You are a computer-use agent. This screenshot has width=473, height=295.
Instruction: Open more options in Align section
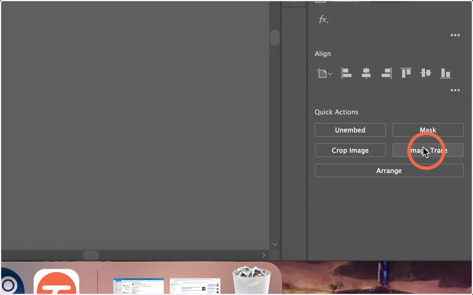coord(455,90)
